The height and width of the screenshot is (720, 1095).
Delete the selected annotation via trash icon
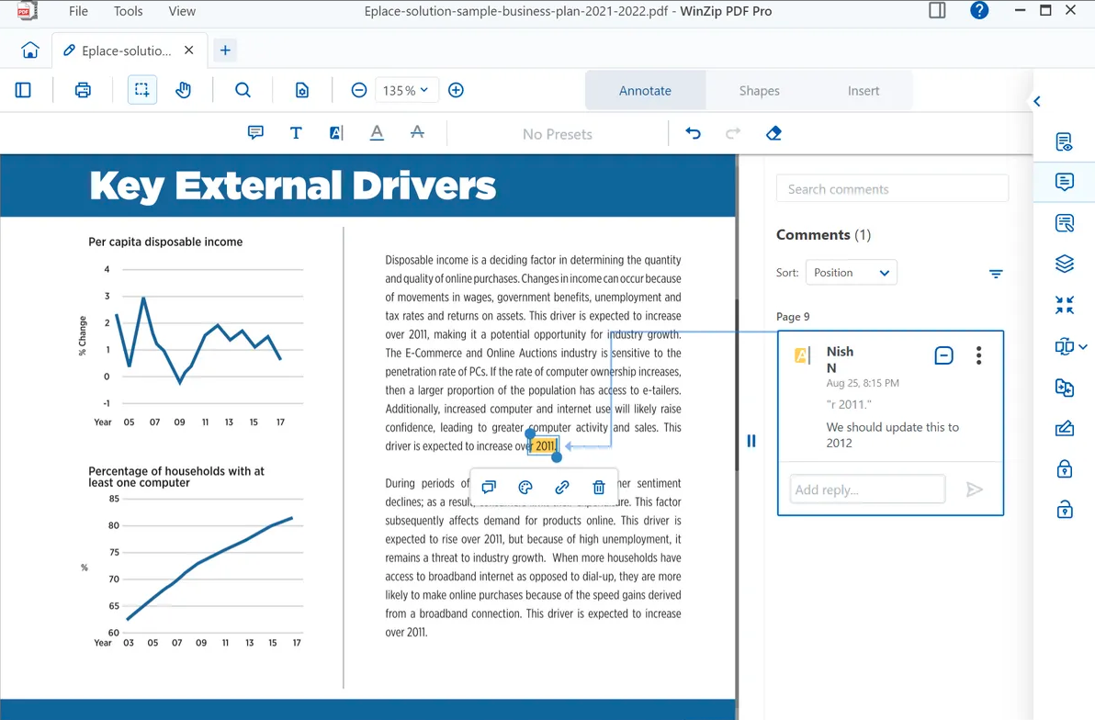[598, 487]
